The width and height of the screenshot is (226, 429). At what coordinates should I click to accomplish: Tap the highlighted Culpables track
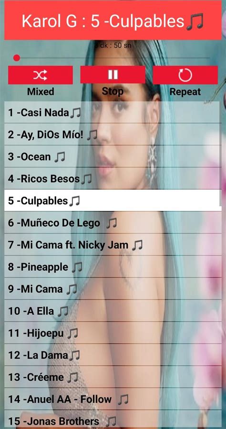(113, 201)
